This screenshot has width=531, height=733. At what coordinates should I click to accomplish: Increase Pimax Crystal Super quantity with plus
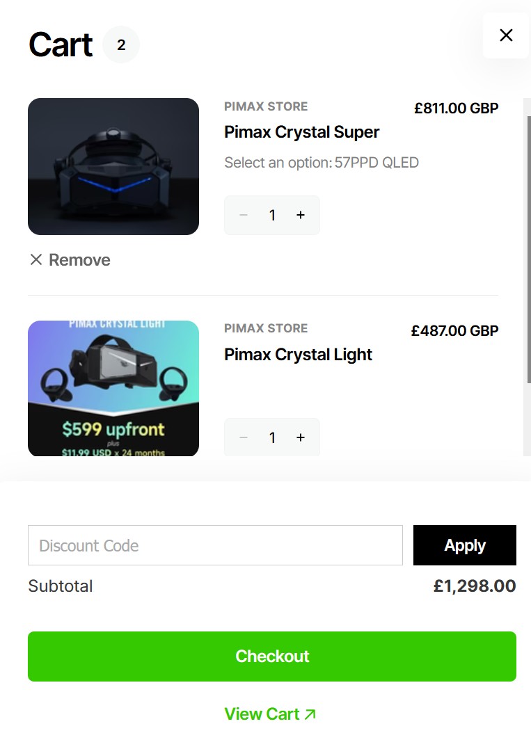301,215
